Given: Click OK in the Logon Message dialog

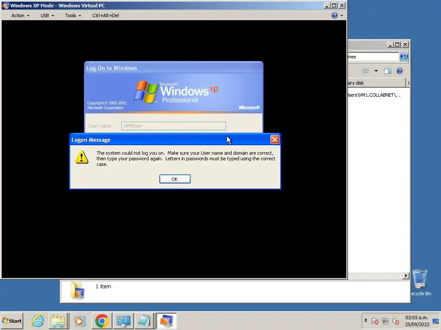Looking at the screenshot, I should tap(175, 179).
